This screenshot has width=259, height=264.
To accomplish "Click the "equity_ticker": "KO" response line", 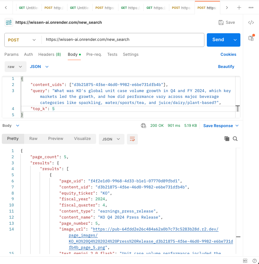I will pos(86,193).
